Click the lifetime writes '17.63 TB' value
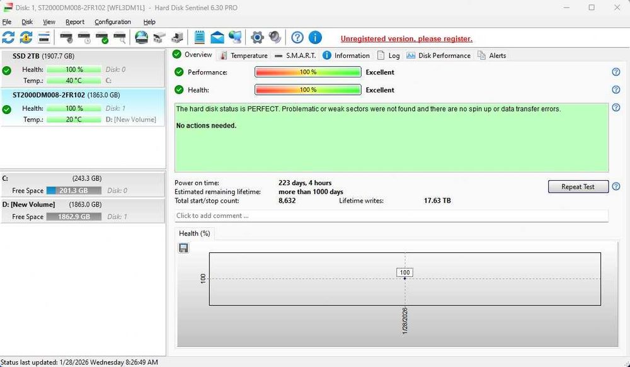The height and width of the screenshot is (367, 630). click(437, 200)
